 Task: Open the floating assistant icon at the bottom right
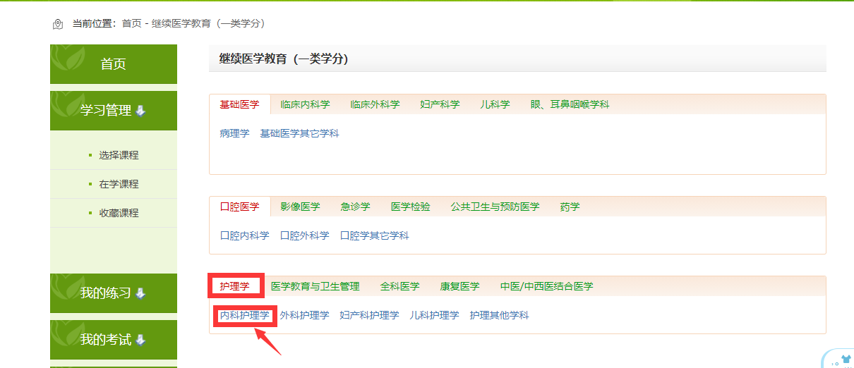839,360
